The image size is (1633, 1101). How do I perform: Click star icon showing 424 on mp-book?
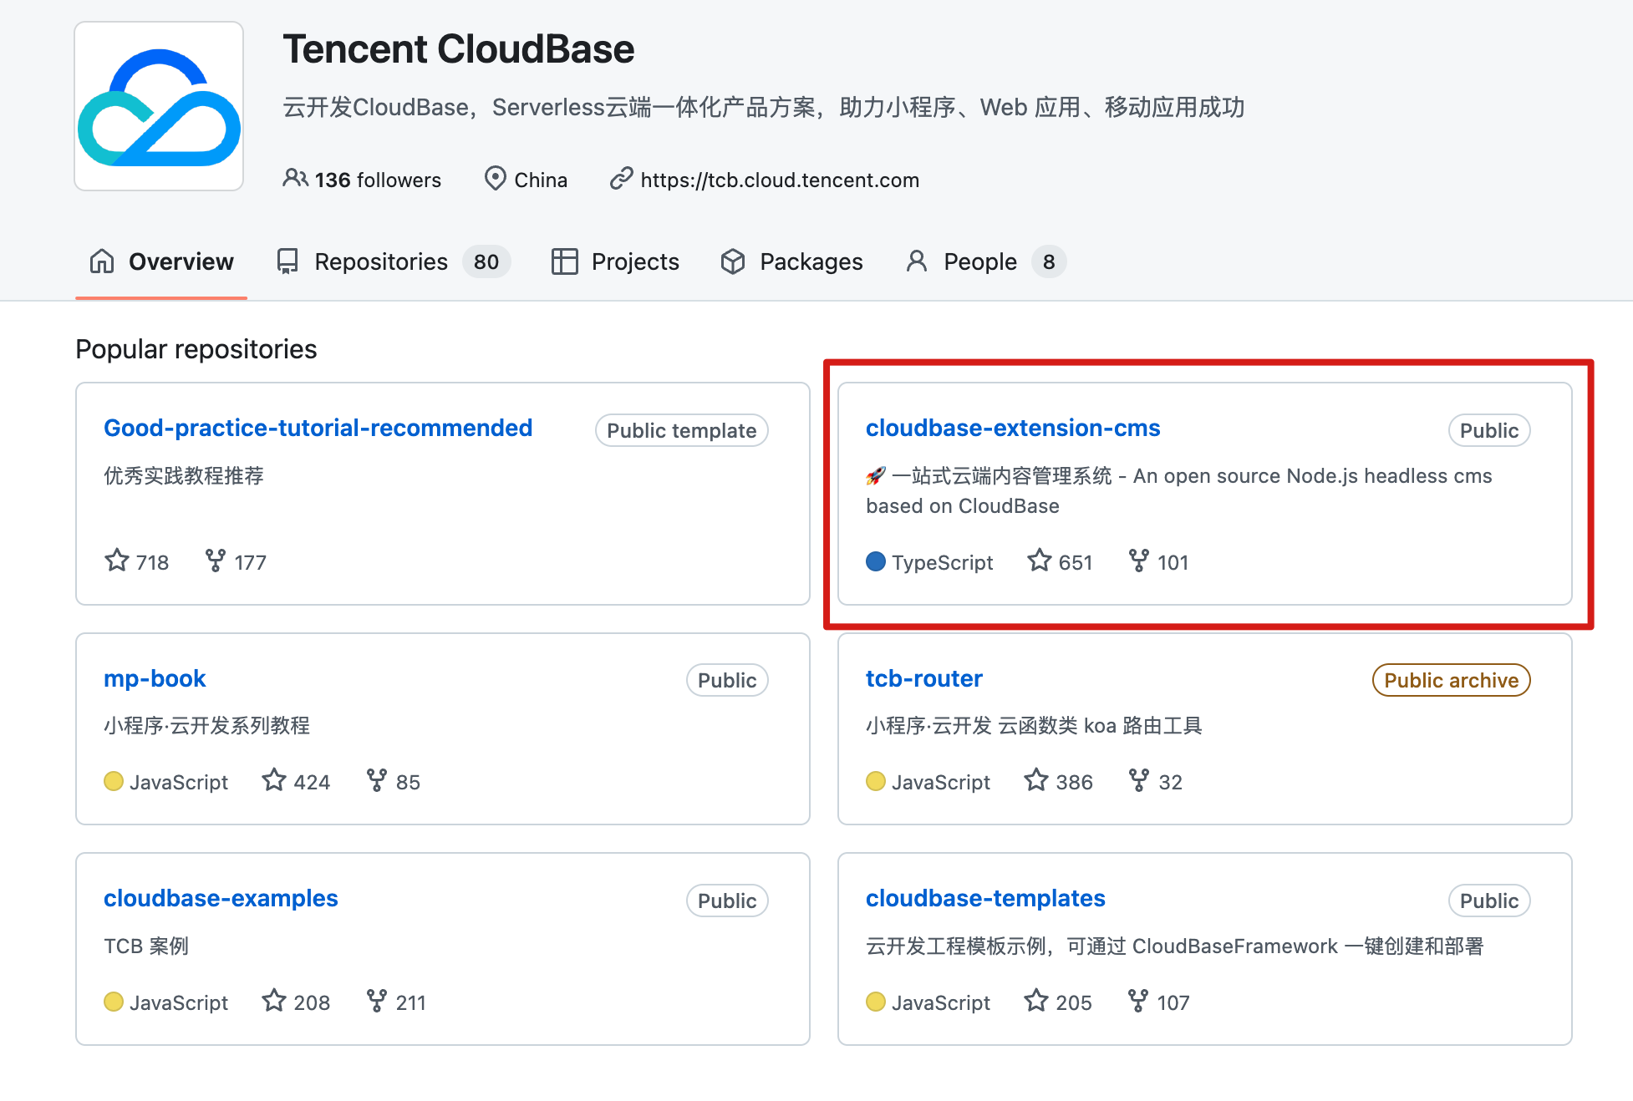(x=274, y=779)
